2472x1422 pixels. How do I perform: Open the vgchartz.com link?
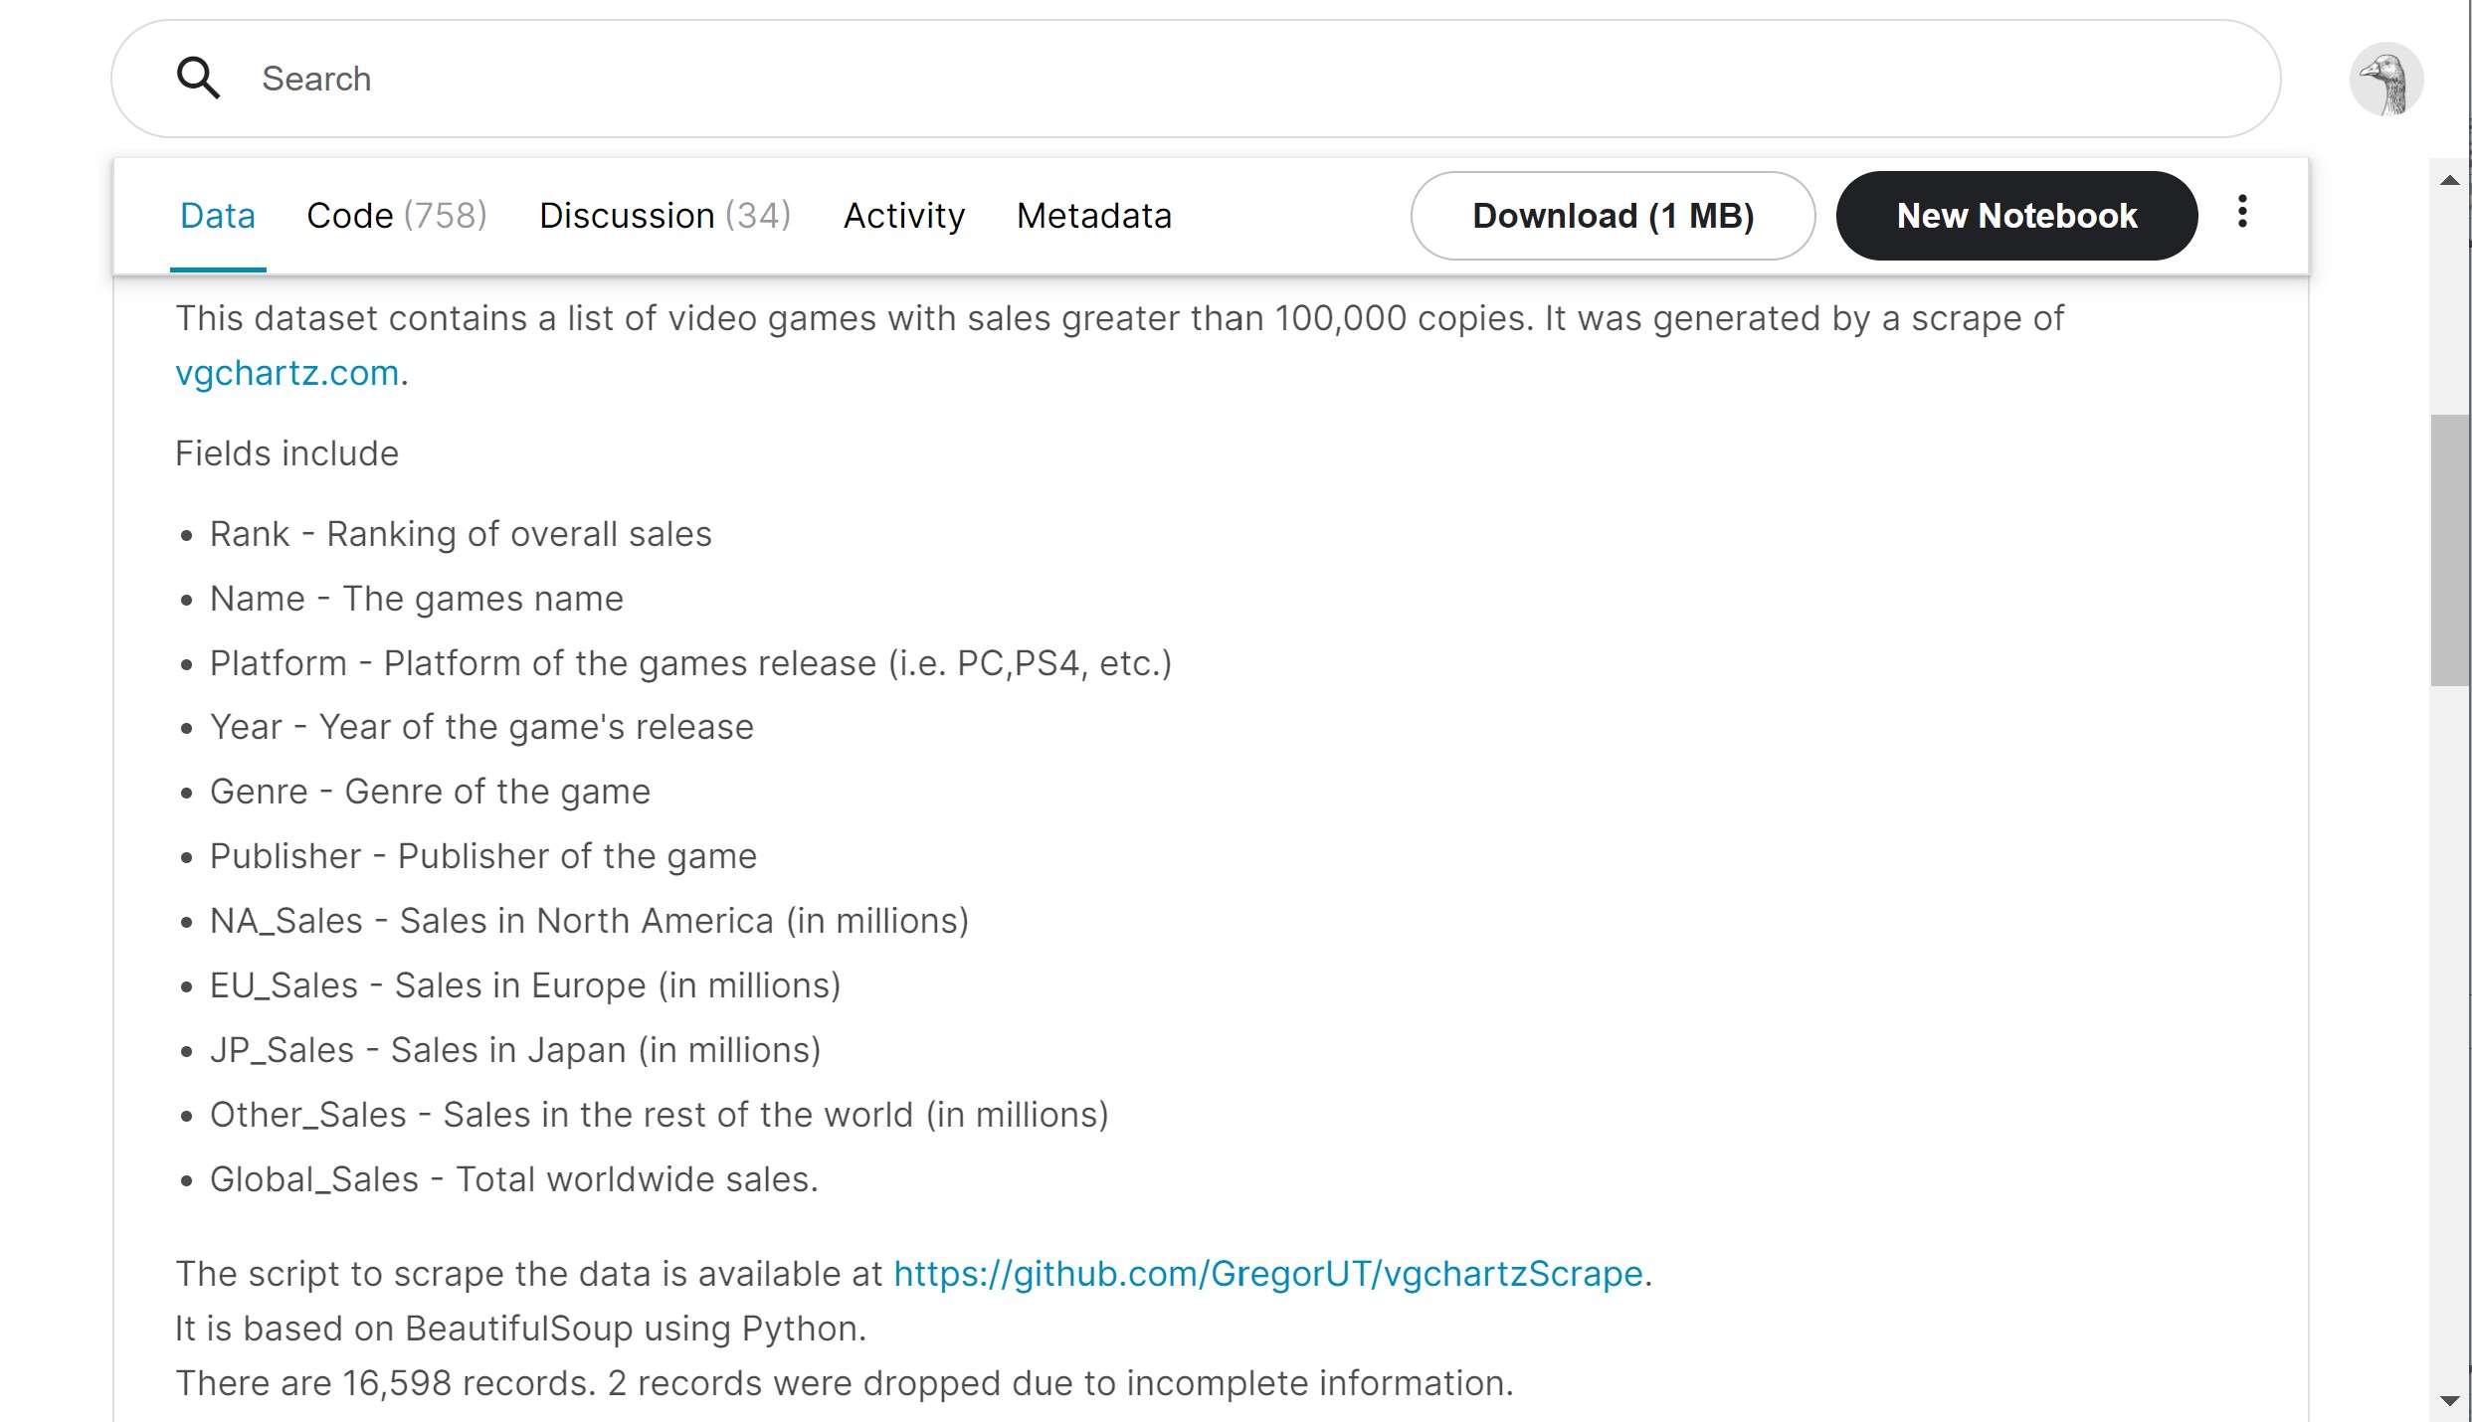click(286, 372)
